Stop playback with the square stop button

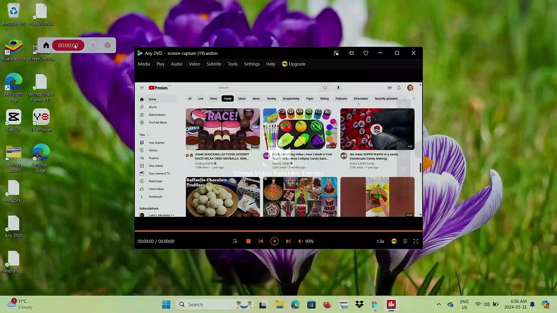[248, 241]
